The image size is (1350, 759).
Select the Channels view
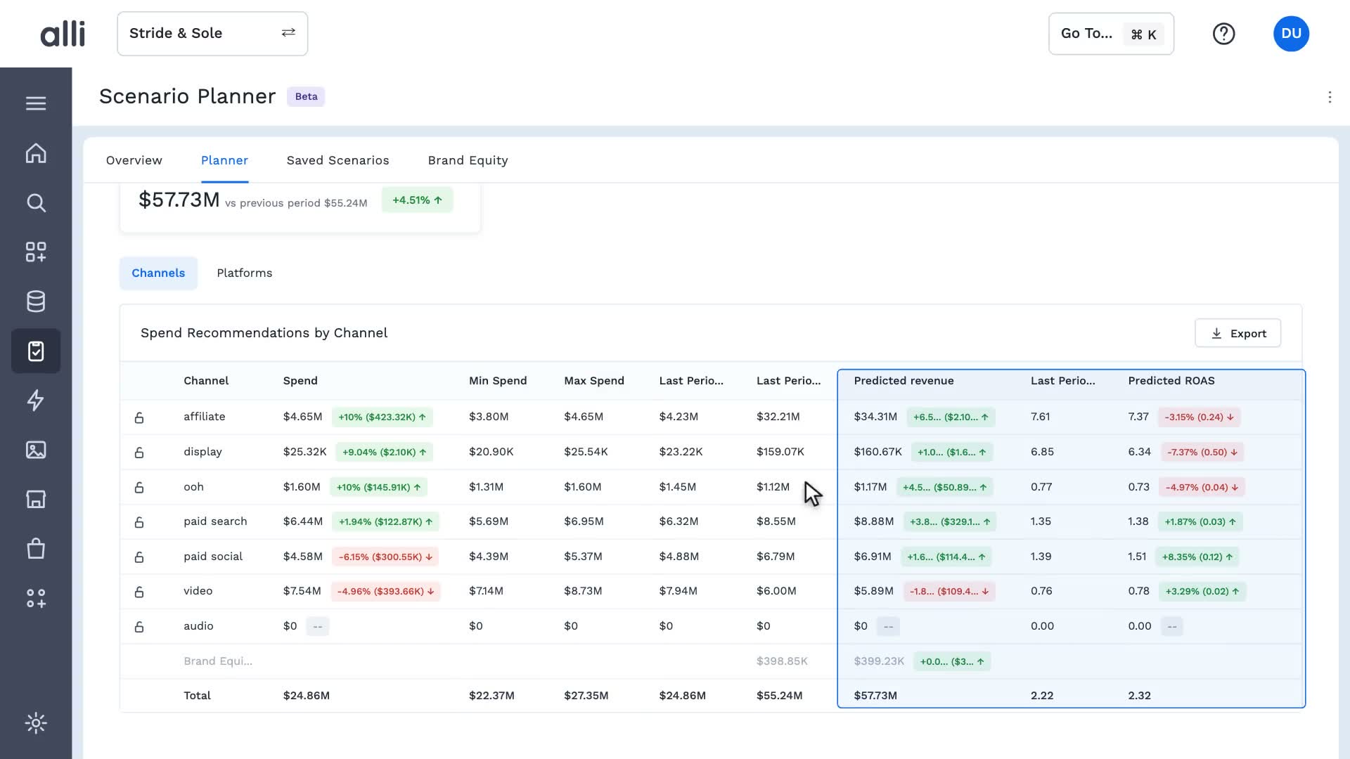[x=158, y=273]
